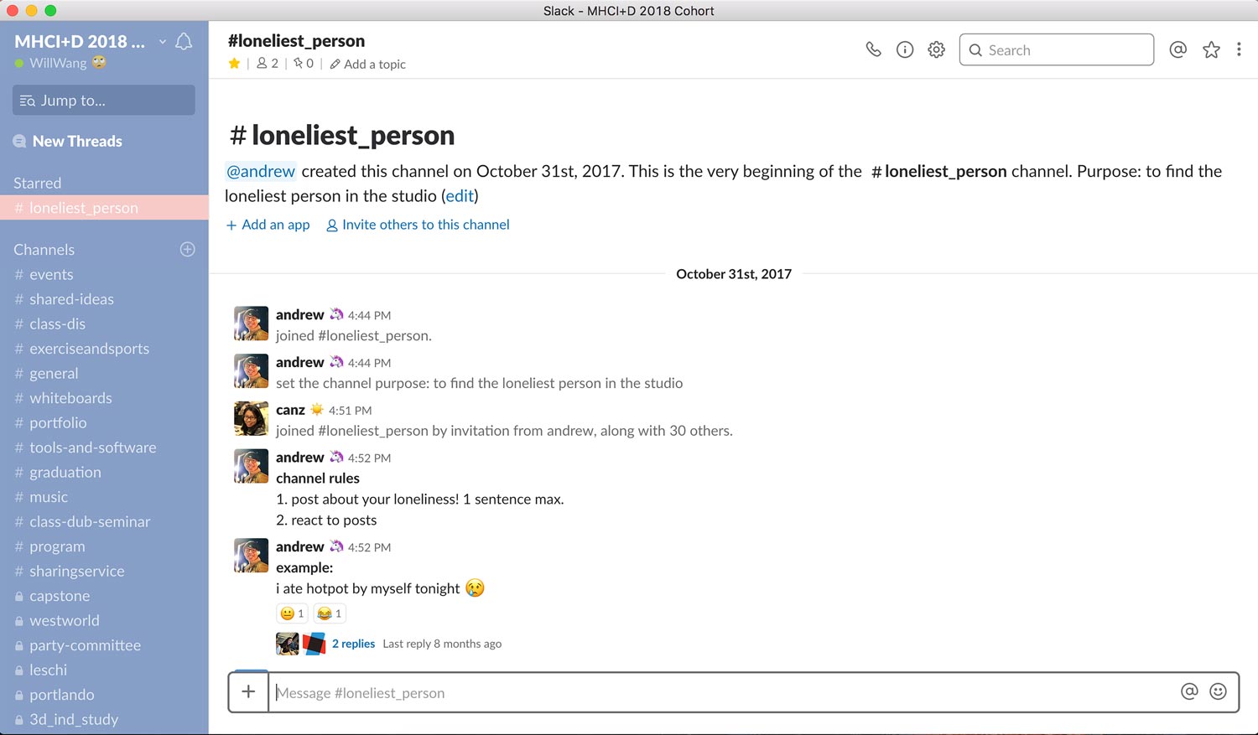This screenshot has width=1258, height=735.
Task: Open attachment plus menu in composer
Action: tap(248, 691)
